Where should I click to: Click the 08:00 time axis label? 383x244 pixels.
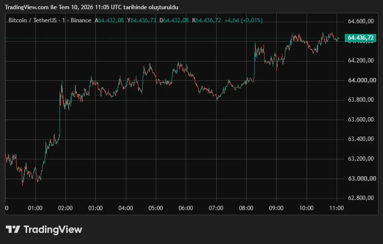tap(246, 208)
